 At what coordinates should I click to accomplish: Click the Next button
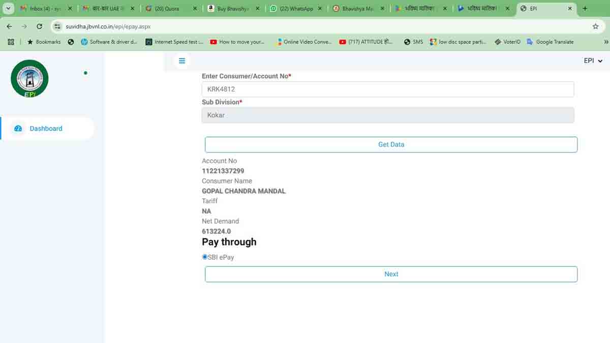point(391,274)
